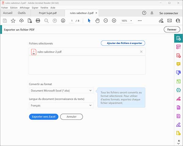
Task: Close the rules-saboteur-2.pdf tab
Action: 96,13
